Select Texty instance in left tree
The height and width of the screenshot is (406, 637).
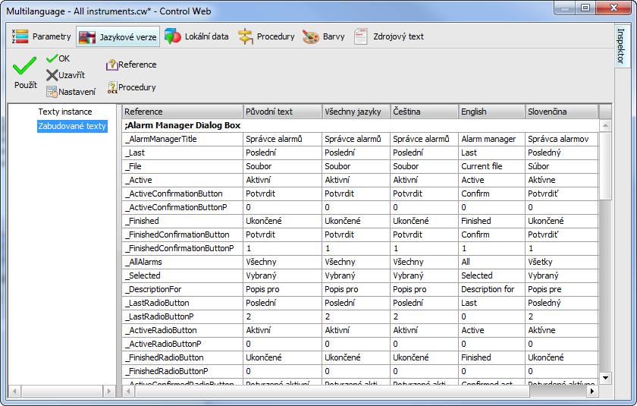point(65,112)
